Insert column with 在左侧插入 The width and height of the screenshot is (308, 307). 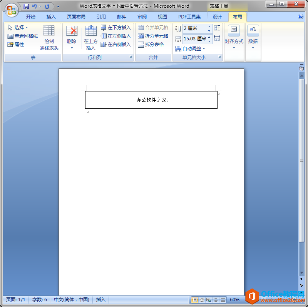[x=116, y=36]
